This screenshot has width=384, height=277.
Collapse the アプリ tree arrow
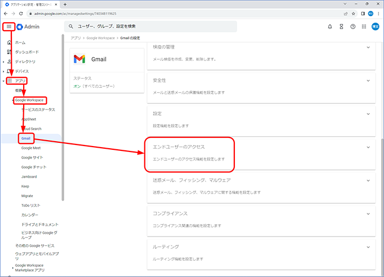coord(3,81)
